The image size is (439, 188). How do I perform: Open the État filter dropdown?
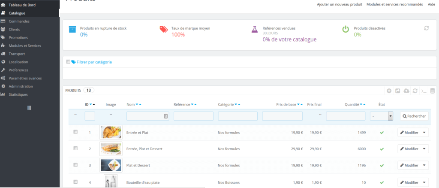382,116
